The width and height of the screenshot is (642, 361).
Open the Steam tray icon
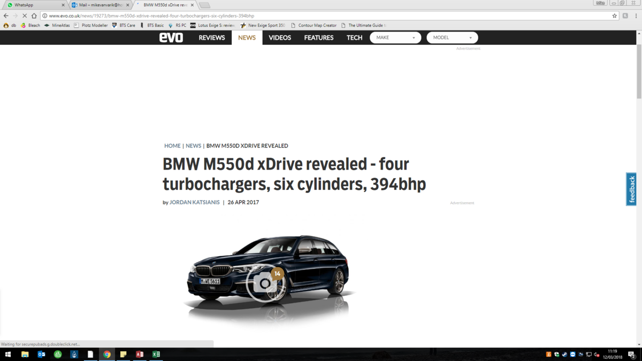point(564,355)
